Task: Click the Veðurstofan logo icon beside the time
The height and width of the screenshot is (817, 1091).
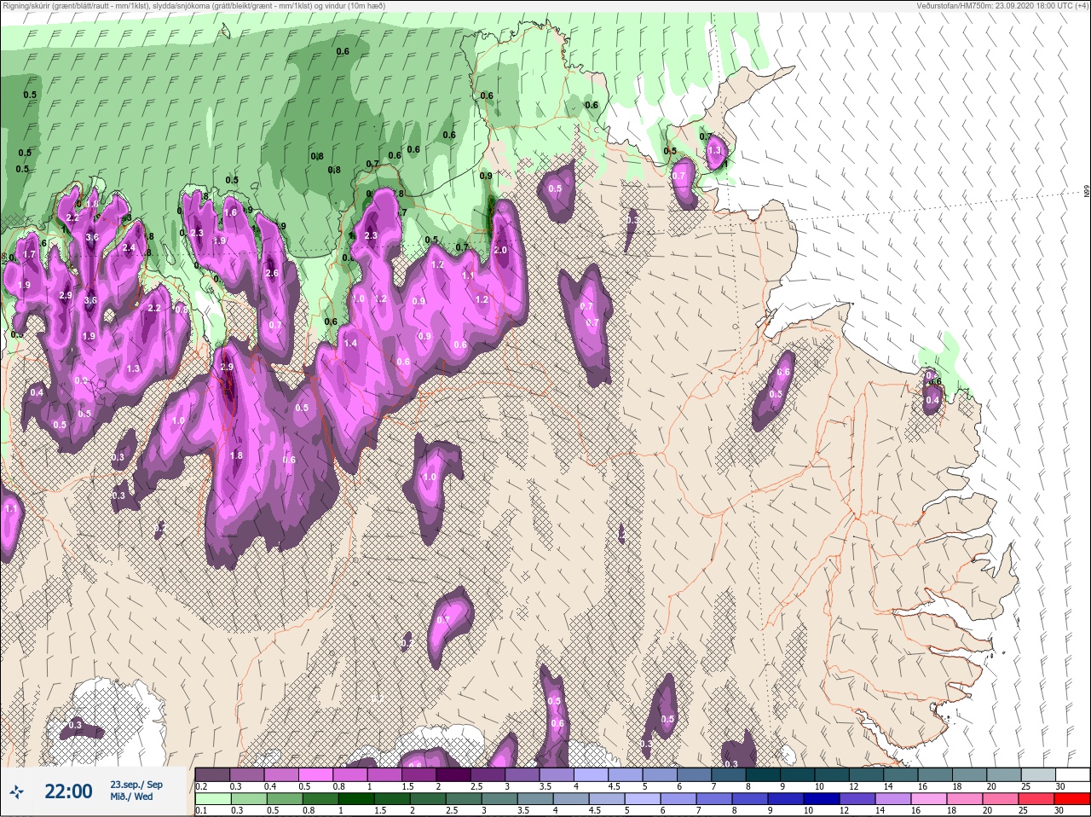Action: [x=16, y=791]
